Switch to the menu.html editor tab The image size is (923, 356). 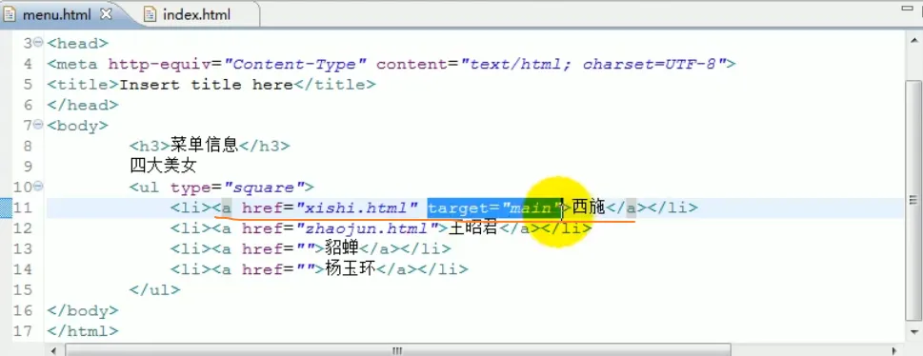56,14
